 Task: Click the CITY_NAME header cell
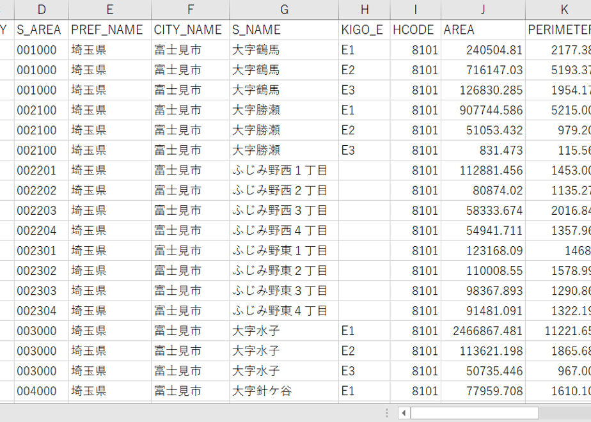[x=191, y=30]
